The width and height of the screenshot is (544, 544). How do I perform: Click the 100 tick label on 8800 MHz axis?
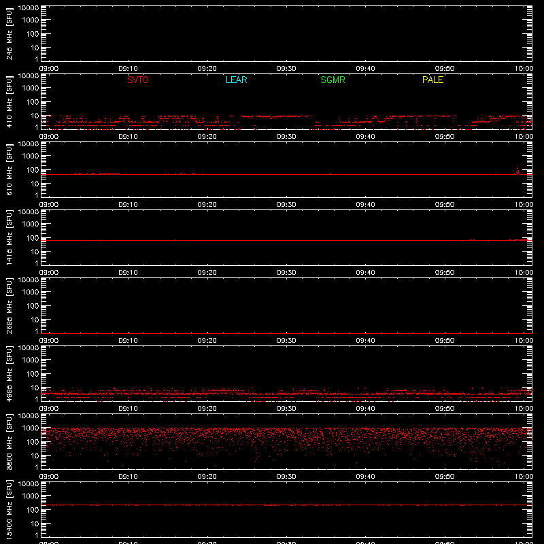point(33,442)
